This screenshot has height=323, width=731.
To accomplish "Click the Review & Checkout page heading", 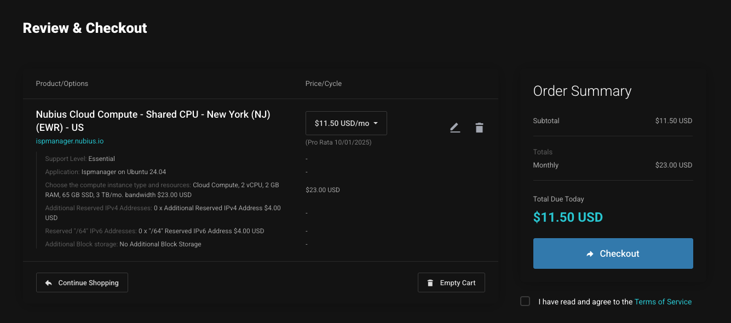I will 85,28.
